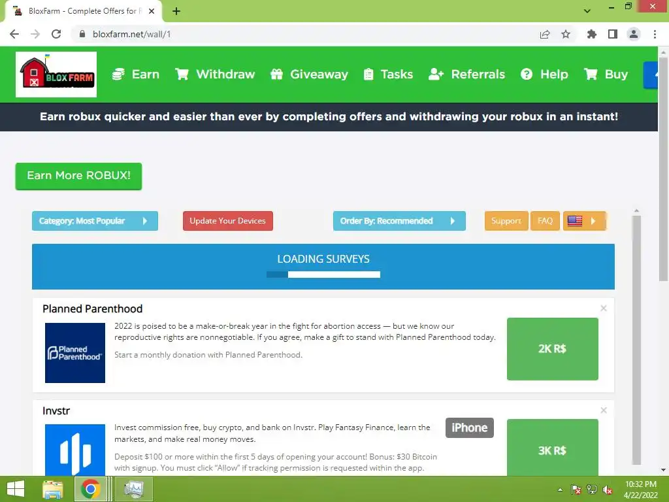Bookmark this page with the star icon
Screen dimensions: 669x502
click(x=566, y=34)
